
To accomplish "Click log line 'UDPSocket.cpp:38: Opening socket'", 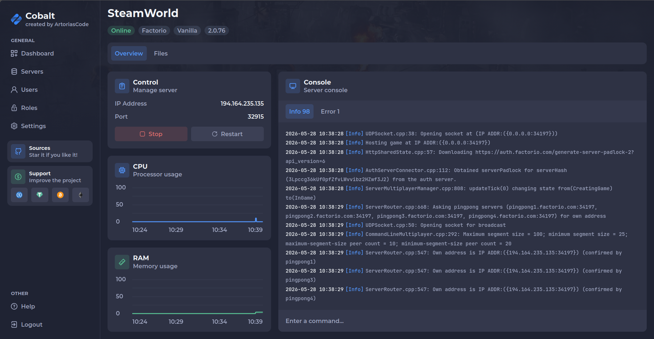I will (421, 134).
